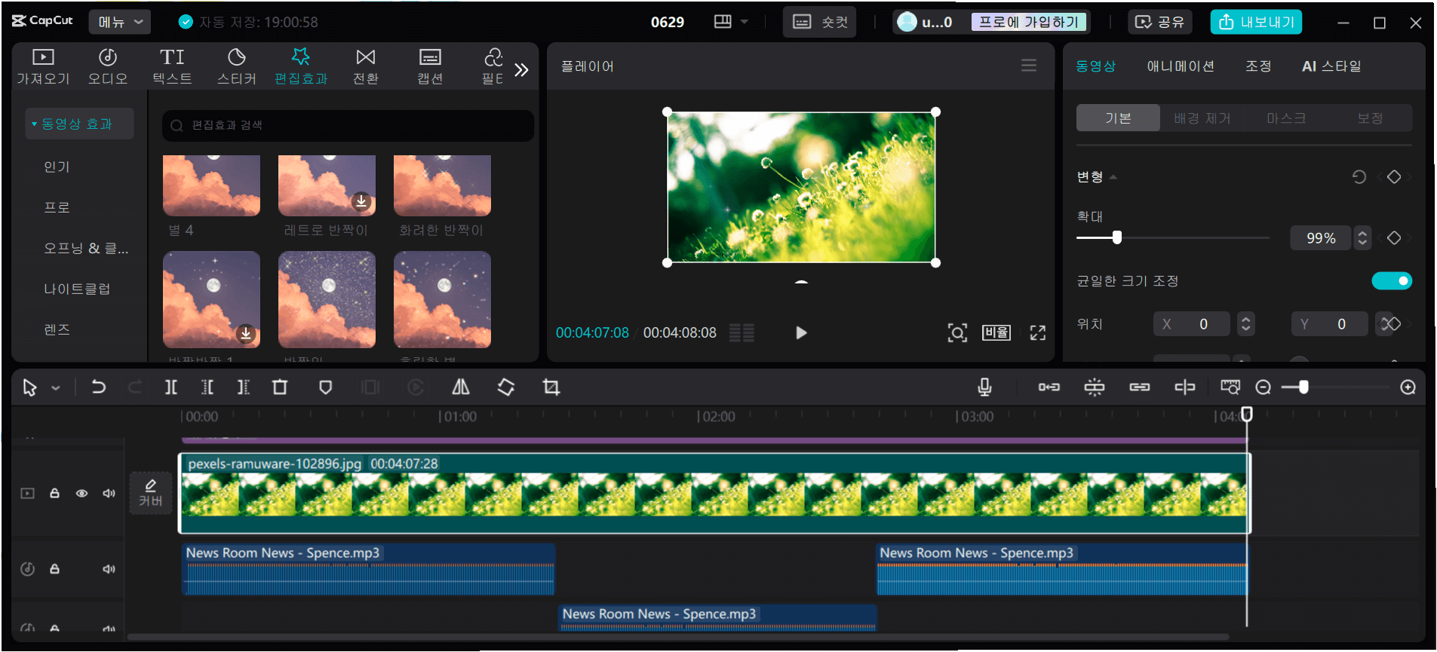Delete the selected clip

(x=280, y=387)
